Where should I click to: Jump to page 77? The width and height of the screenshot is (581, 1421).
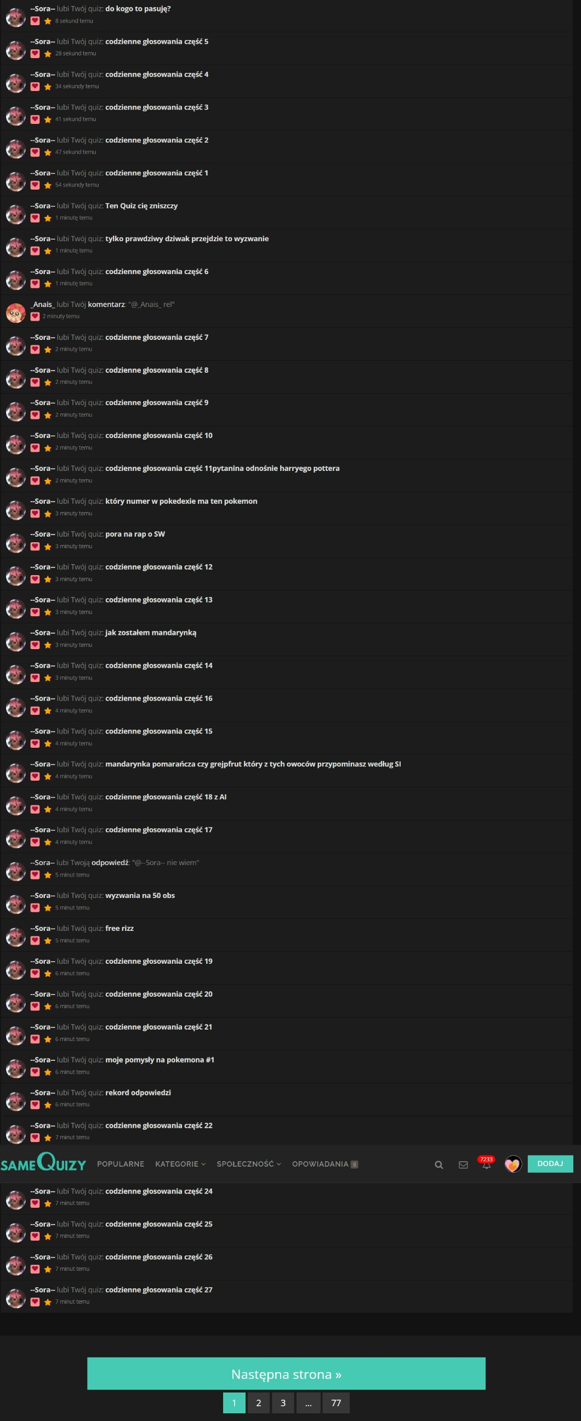336,1403
